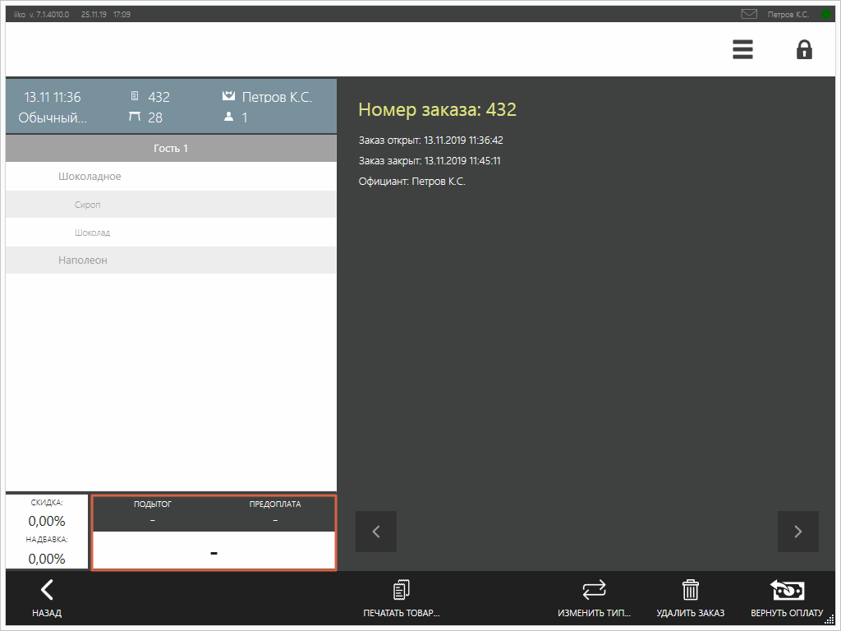This screenshot has height=631, width=841.
Task: Select the Гость 1 guest header
Action: [171, 149]
